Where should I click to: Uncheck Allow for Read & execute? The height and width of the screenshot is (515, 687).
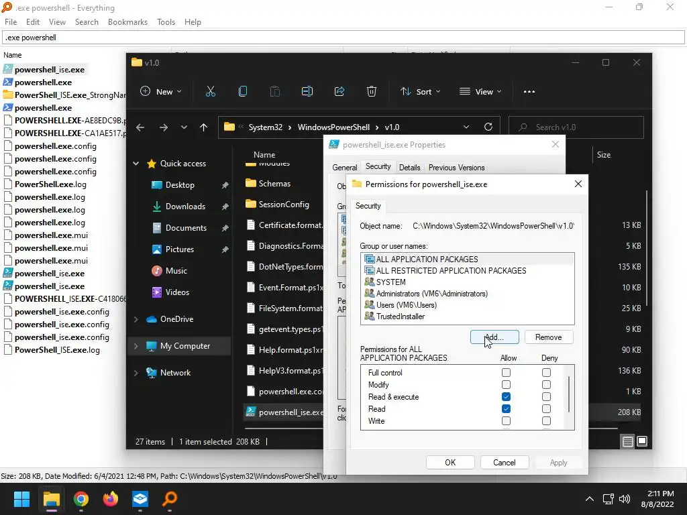pyautogui.click(x=506, y=397)
